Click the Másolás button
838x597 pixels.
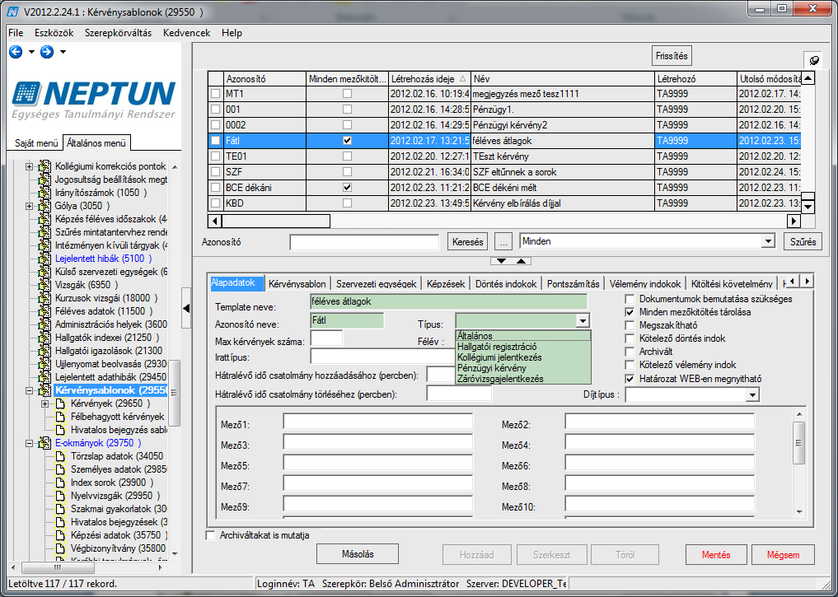click(358, 554)
